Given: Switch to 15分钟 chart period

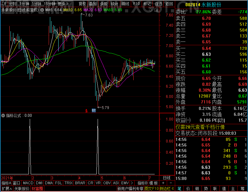Looking at the screenshot, I should [49, 4].
